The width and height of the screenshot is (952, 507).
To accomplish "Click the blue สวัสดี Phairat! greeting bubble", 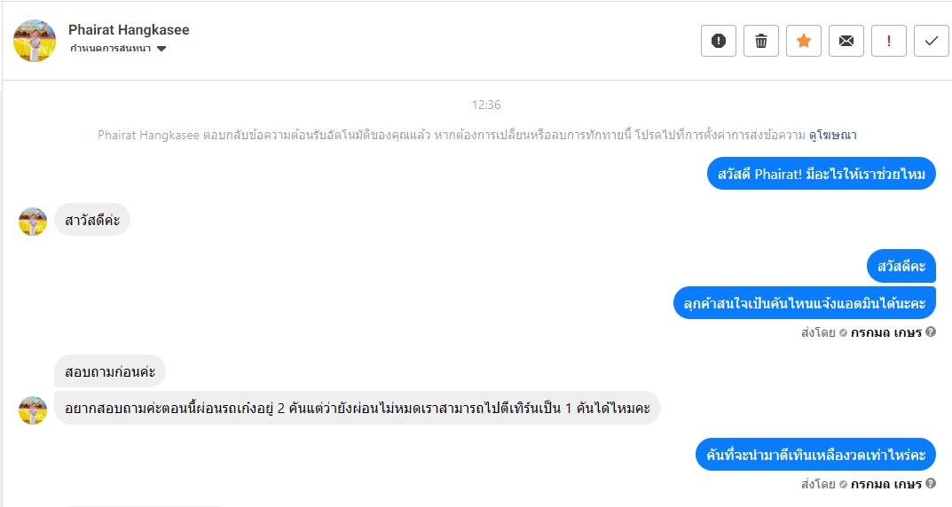I will point(822,174).
